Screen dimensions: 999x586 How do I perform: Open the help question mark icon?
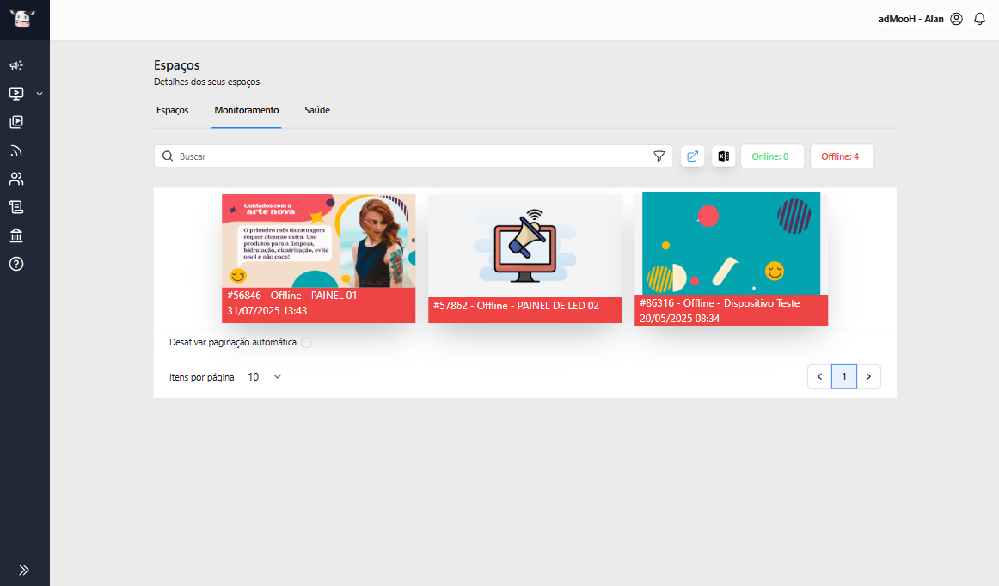pos(16,264)
